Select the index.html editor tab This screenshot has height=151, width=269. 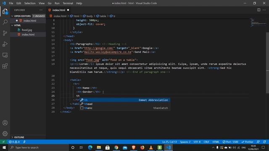59,10
